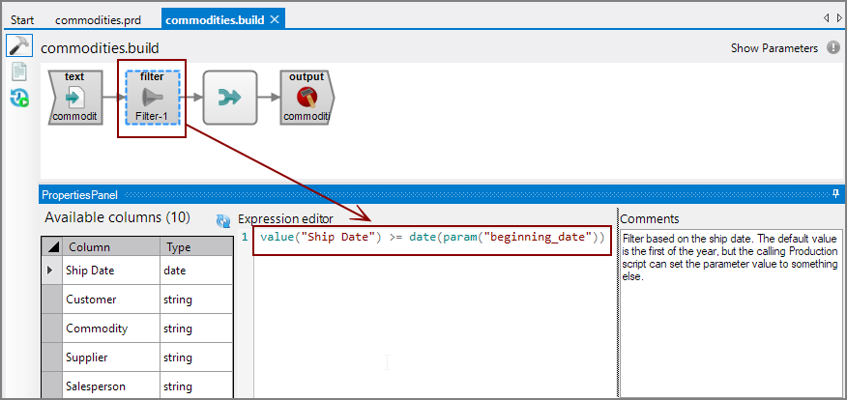Click the commodities.build title text
The height and width of the screenshot is (400, 847).
100,48
